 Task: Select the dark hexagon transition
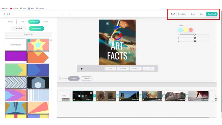pos(38,82)
